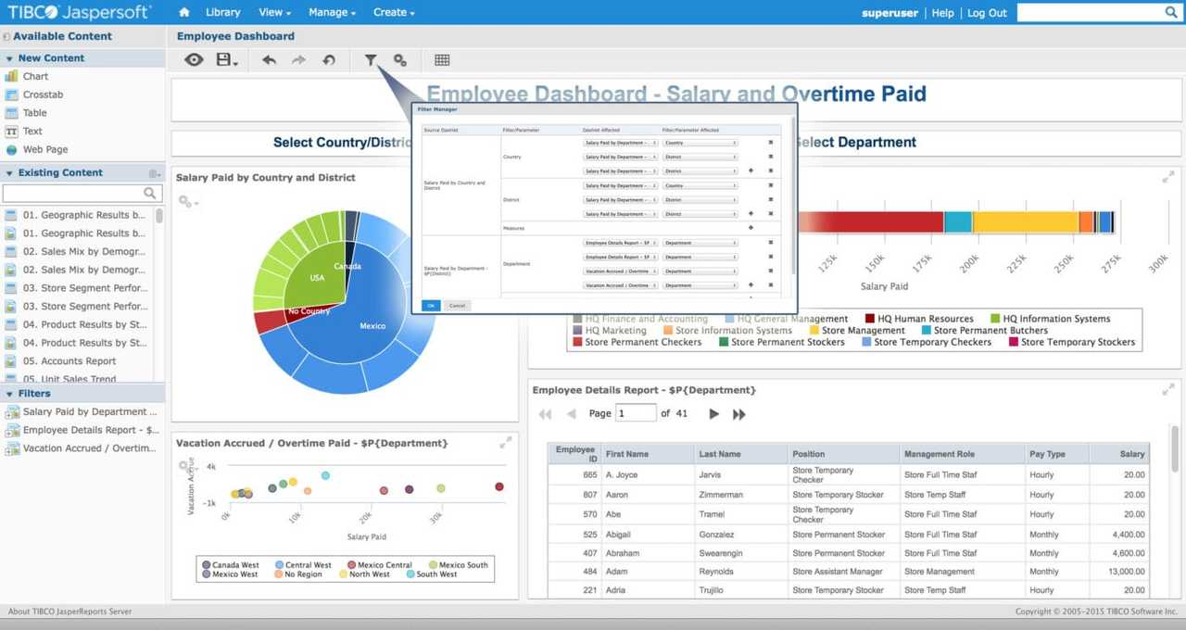
Task: Collapse the Filters section
Action: 9,394
